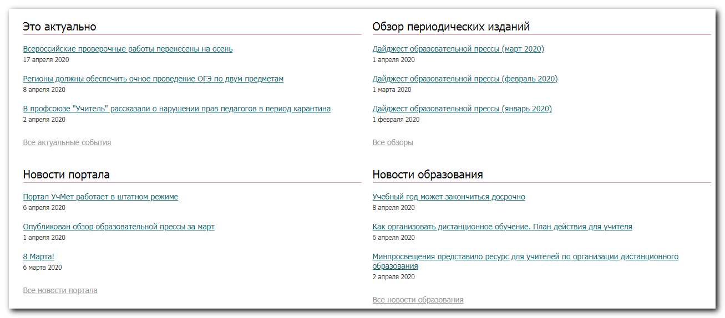Go to 'Все новости портала'

pos(60,290)
